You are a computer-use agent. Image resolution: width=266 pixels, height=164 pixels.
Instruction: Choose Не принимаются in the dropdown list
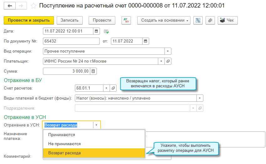94,144
